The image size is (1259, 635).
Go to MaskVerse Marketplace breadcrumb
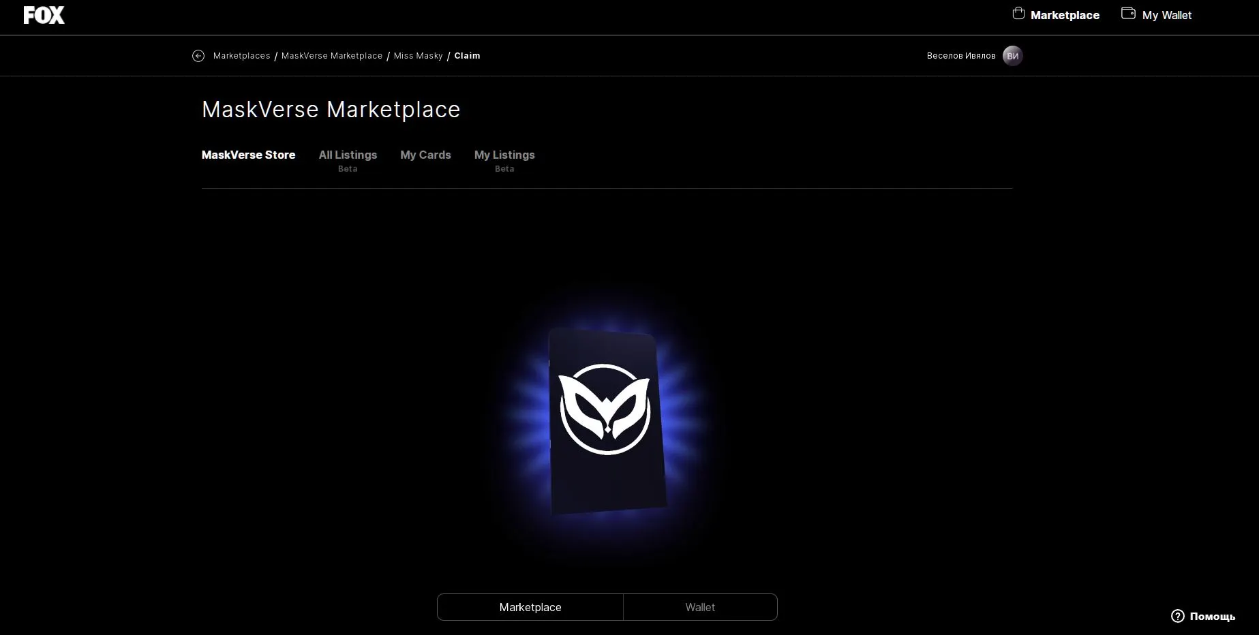point(332,56)
